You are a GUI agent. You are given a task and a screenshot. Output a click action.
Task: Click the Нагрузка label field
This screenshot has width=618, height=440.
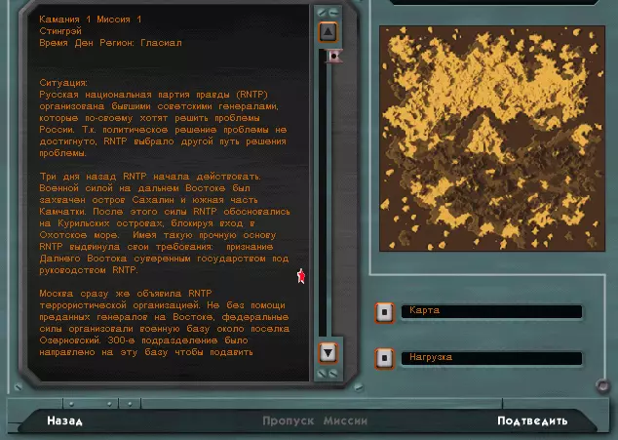pyautogui.click(x=491, y=358)
